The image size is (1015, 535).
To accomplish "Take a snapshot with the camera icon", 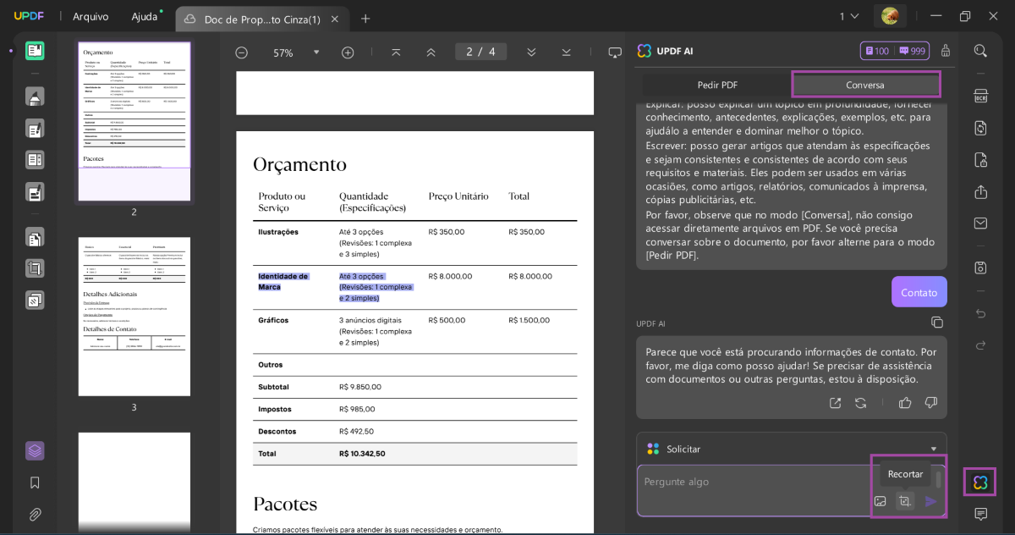I will [x=980, y=267].
